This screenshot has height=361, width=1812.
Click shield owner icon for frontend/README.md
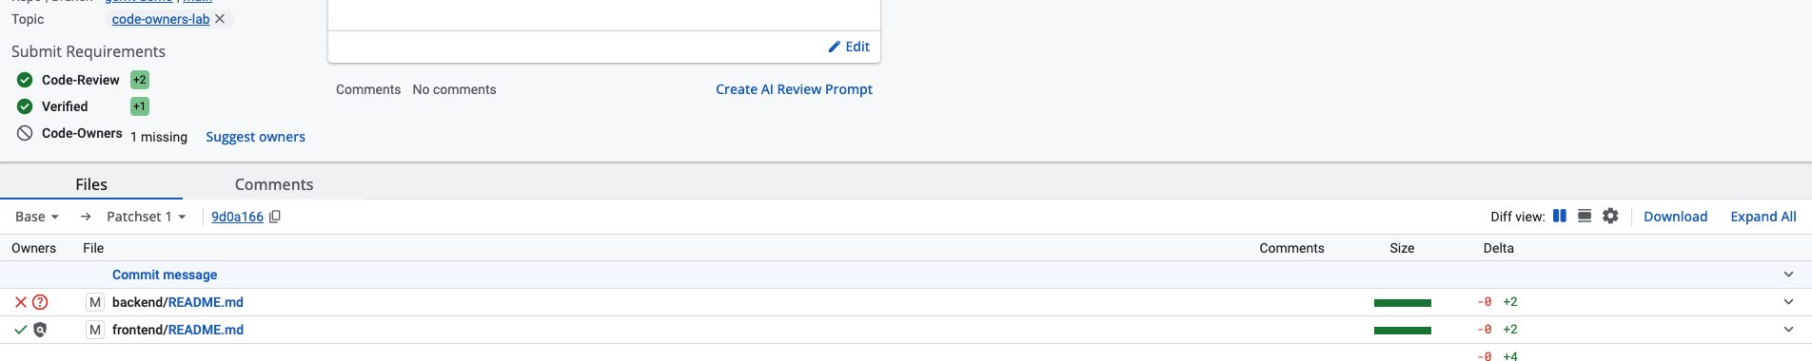coord(40,330)
